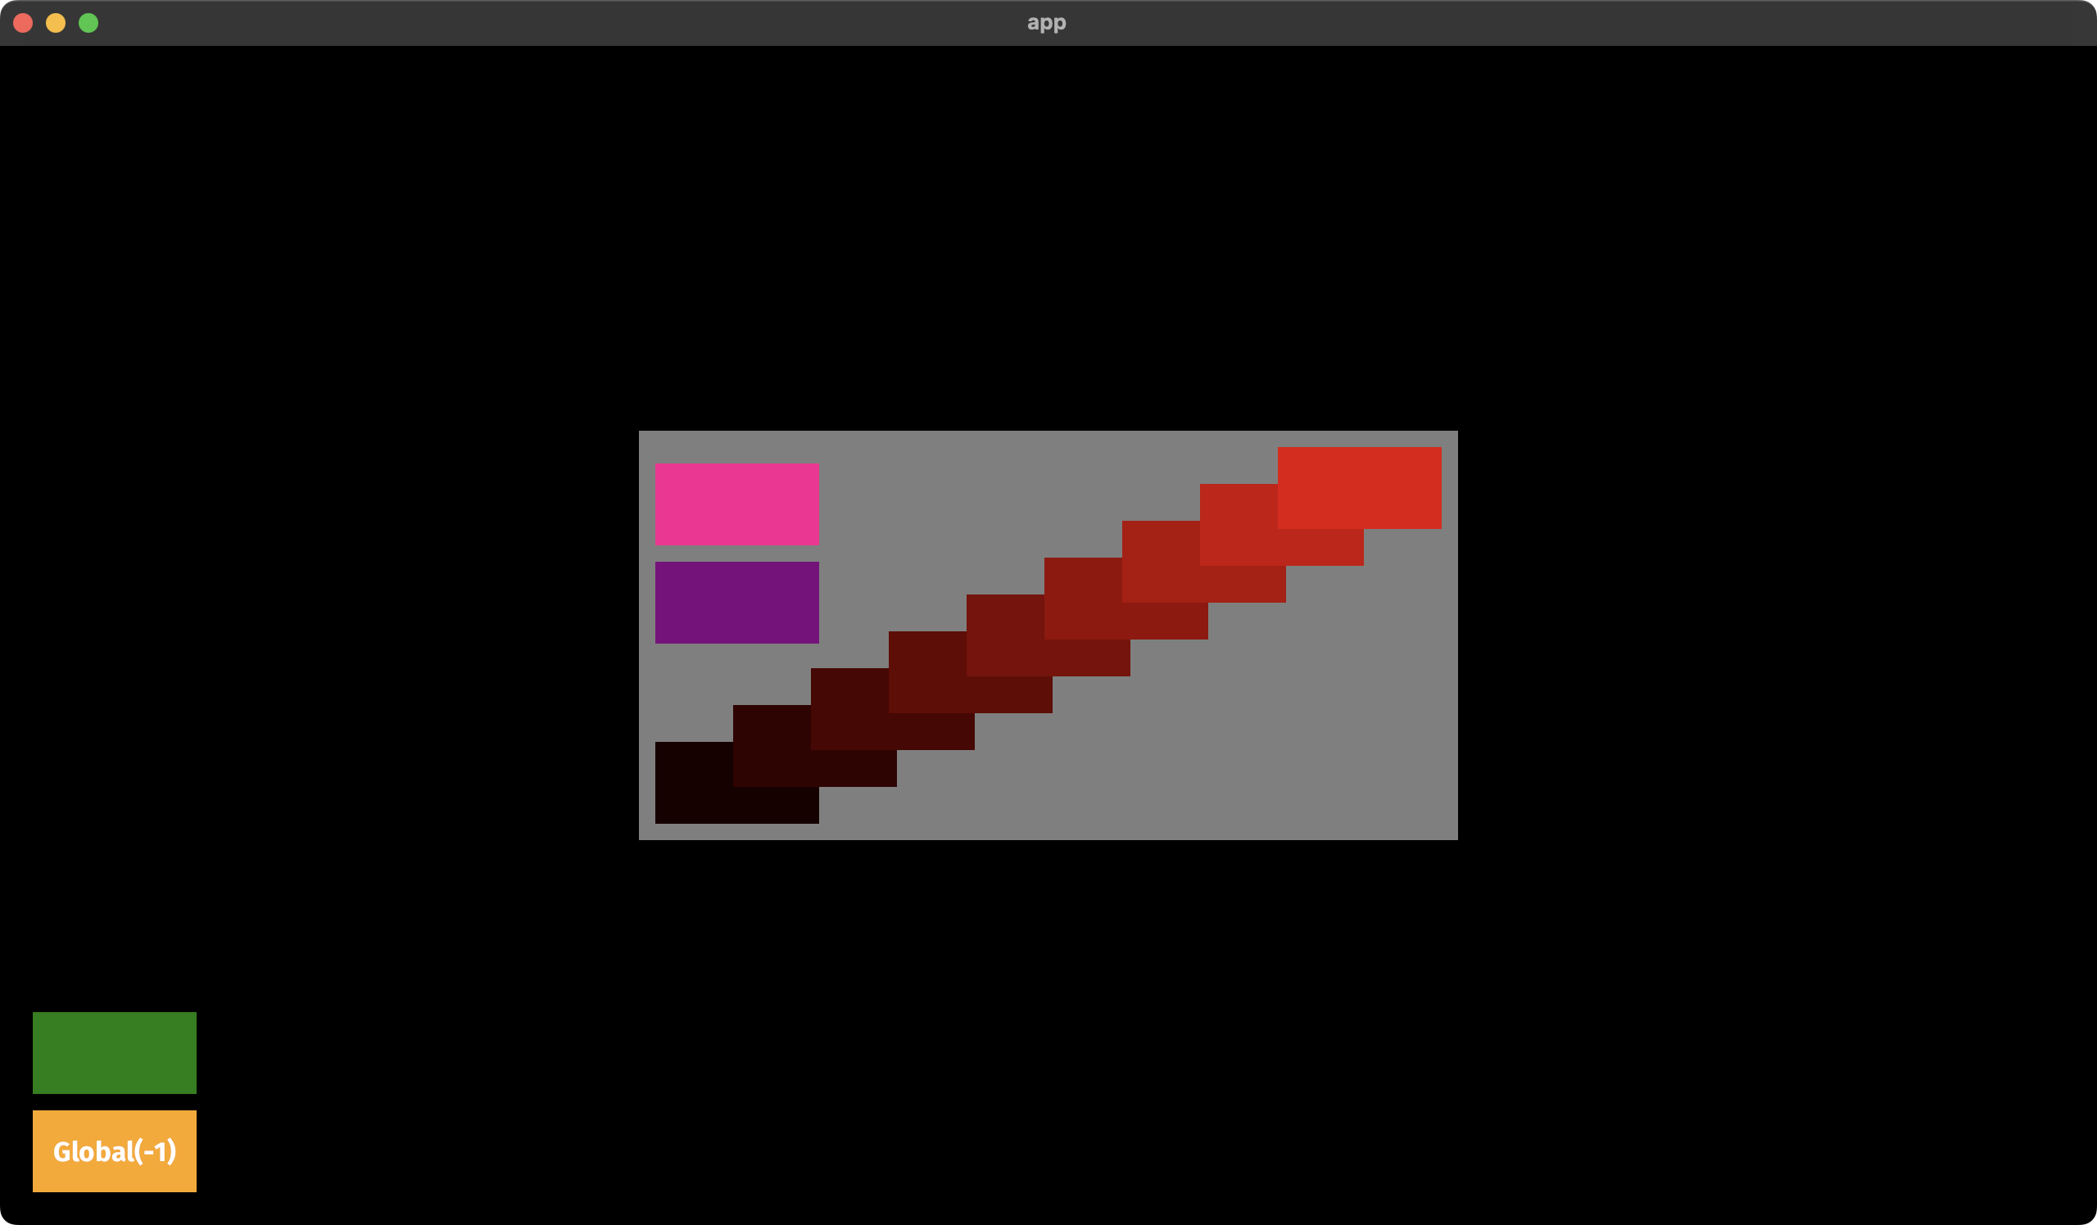Select the brightest red rectangle at staircase top
Viewport: 2097px width, 1225px height.
coord(1359,487)
